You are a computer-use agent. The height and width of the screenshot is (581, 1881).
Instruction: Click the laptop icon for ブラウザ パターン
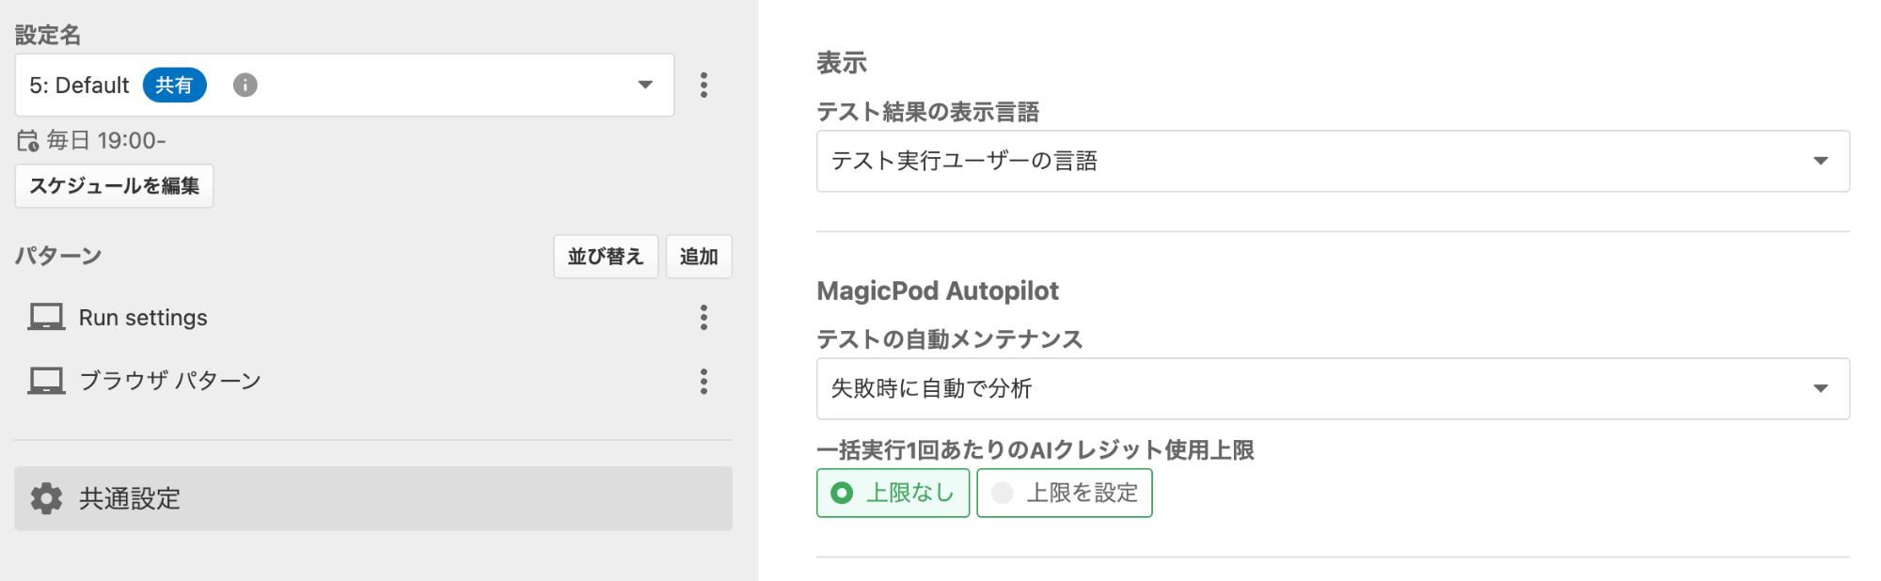tap(46, 381)
